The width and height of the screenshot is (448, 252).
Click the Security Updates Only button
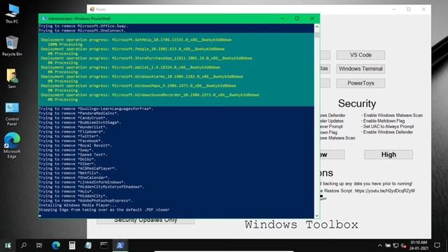(146, 221)
